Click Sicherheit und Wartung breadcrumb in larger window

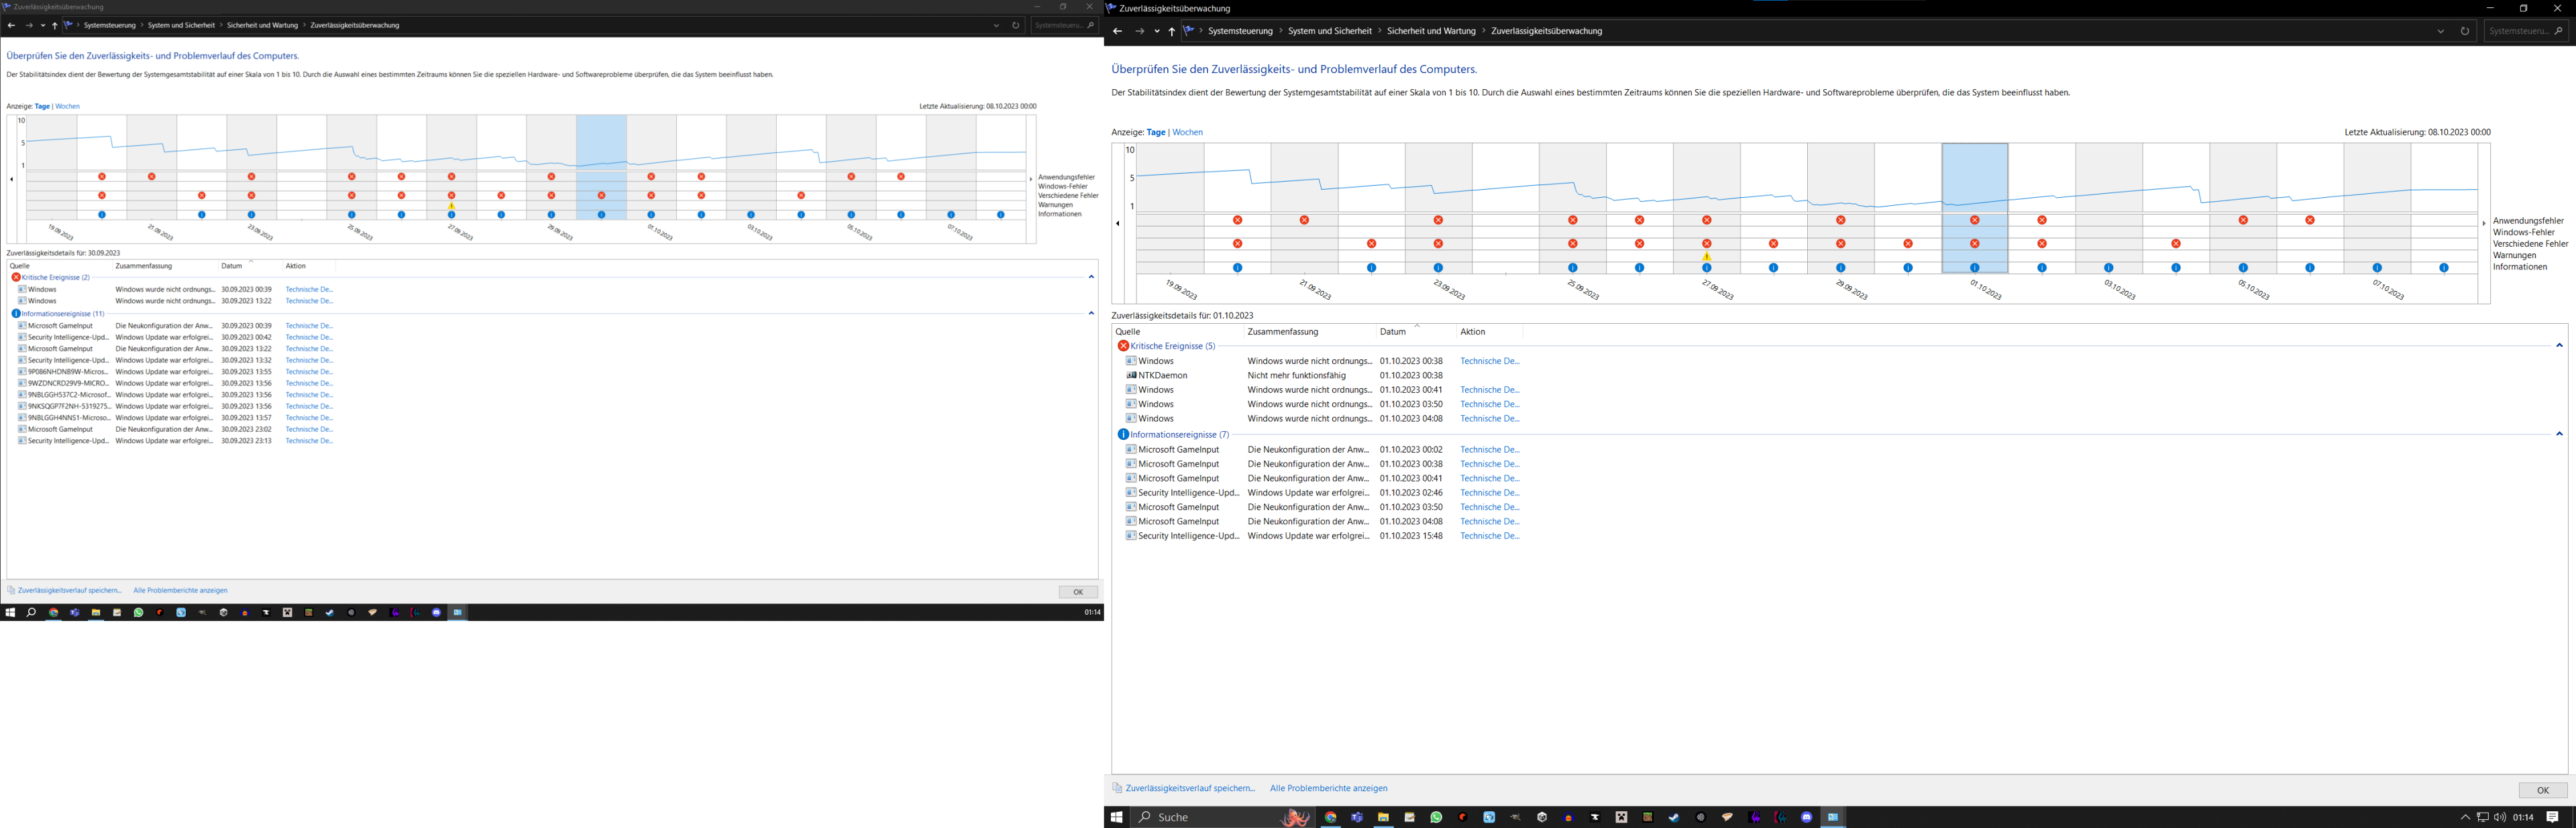pyautogui.click(x=1431, y=31)
